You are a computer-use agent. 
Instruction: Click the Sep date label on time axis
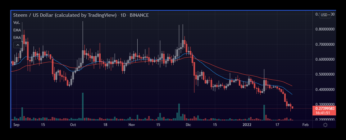pos(16,125)
